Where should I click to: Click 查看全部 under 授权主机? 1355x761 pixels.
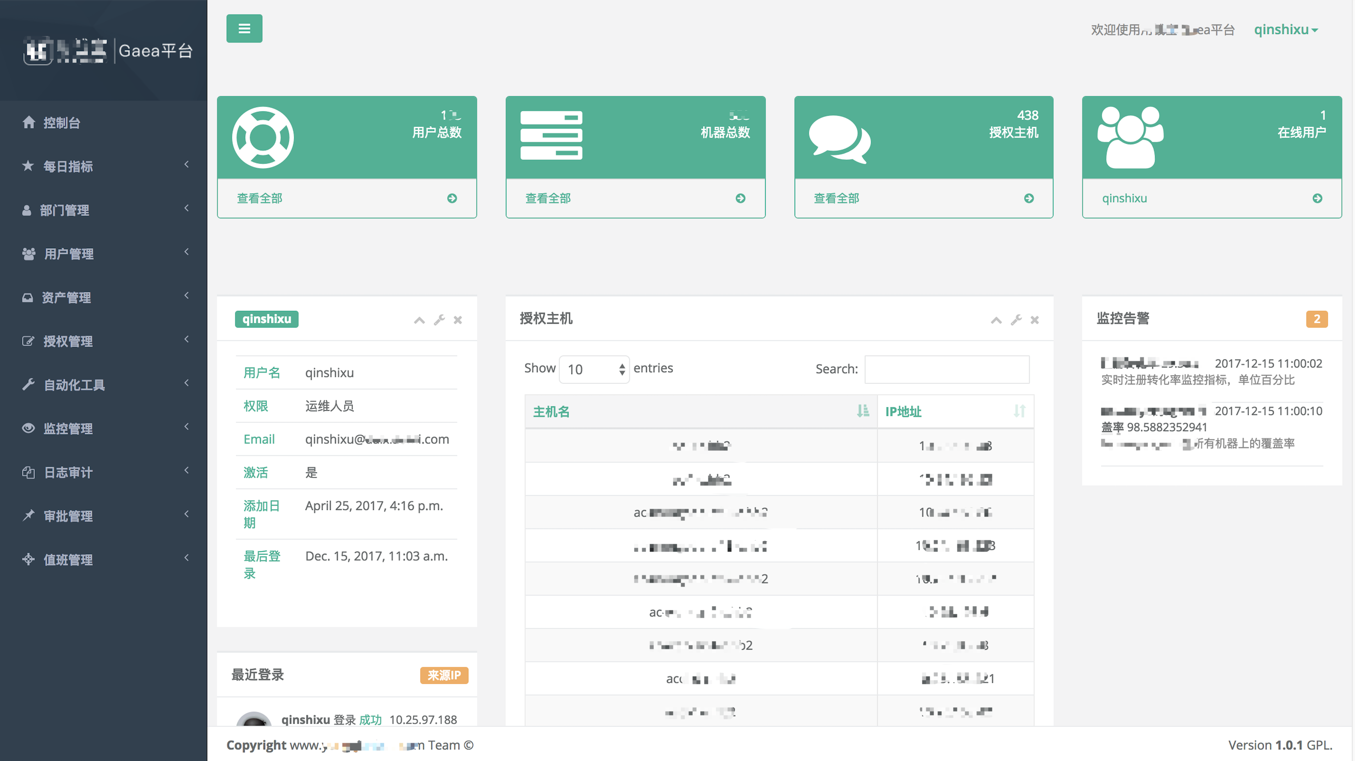[837, 199]
